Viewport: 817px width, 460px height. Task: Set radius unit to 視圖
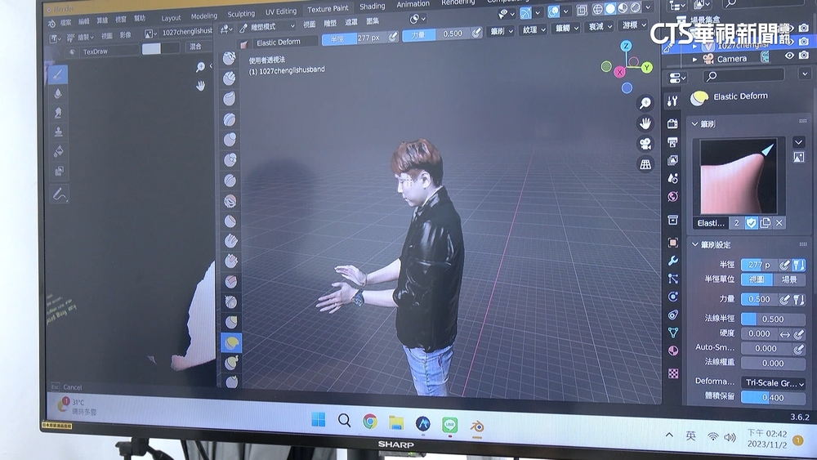point(757,279)
